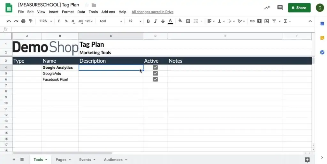Open the Edit menu
Screen dimensions: 327x164
pos(30,12)
